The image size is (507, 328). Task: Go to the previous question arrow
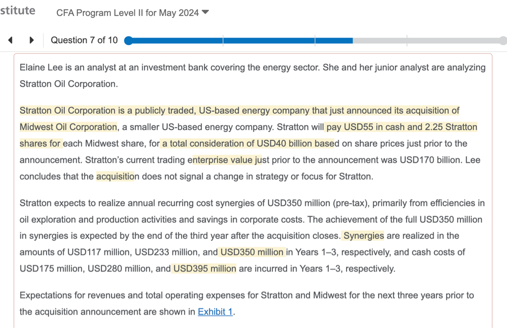[x=10, y=40]
